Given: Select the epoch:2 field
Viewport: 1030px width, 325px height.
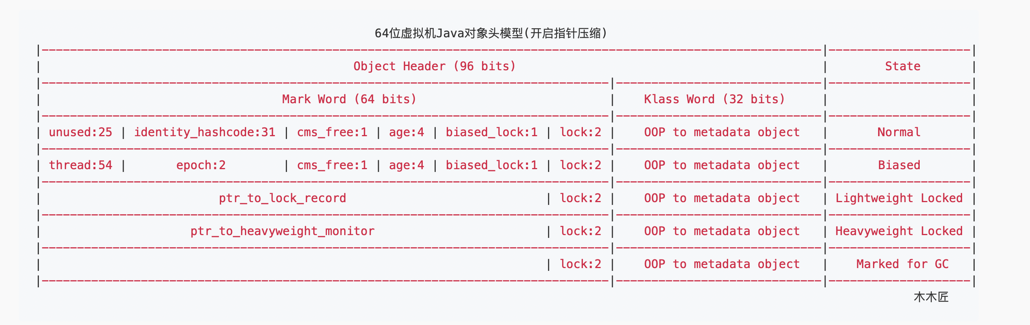Looking at the screenshot, I should point(201,165).
